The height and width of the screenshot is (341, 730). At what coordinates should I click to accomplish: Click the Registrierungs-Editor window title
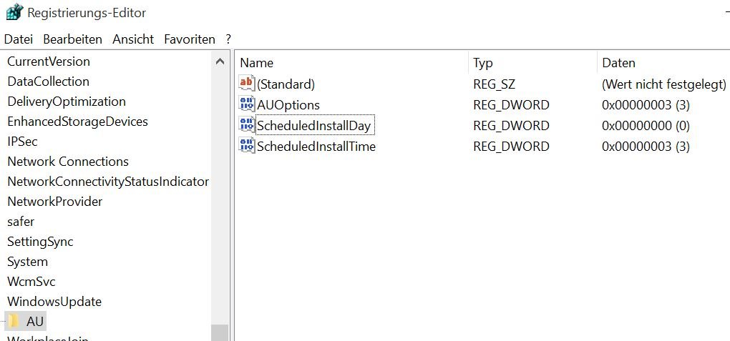pyautogui.click(x=87, y=13)
